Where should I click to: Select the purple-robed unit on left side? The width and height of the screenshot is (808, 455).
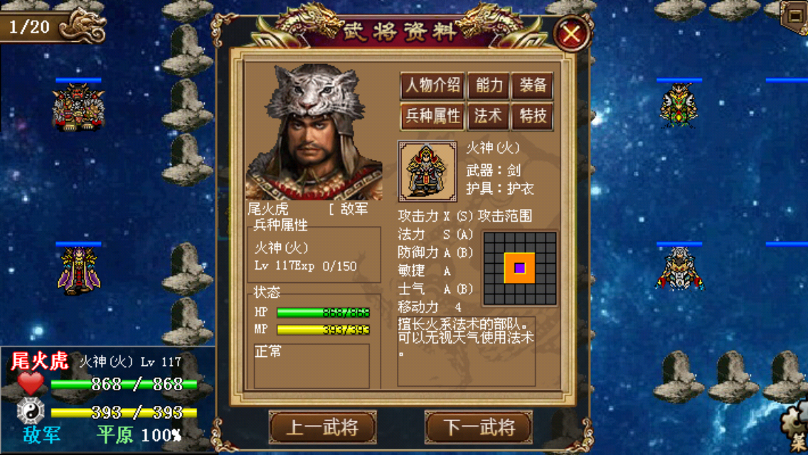78,271
